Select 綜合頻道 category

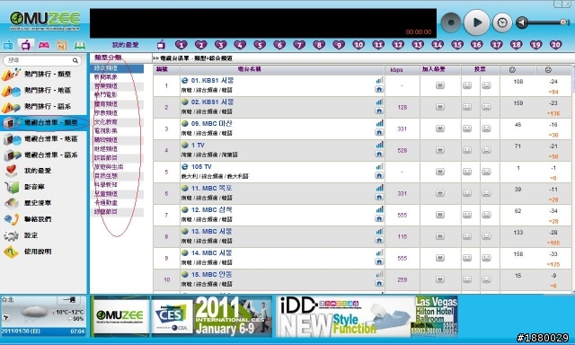click(117, 68)
